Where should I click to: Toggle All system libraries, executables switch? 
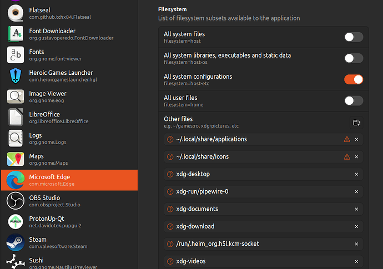pos(354,58)
